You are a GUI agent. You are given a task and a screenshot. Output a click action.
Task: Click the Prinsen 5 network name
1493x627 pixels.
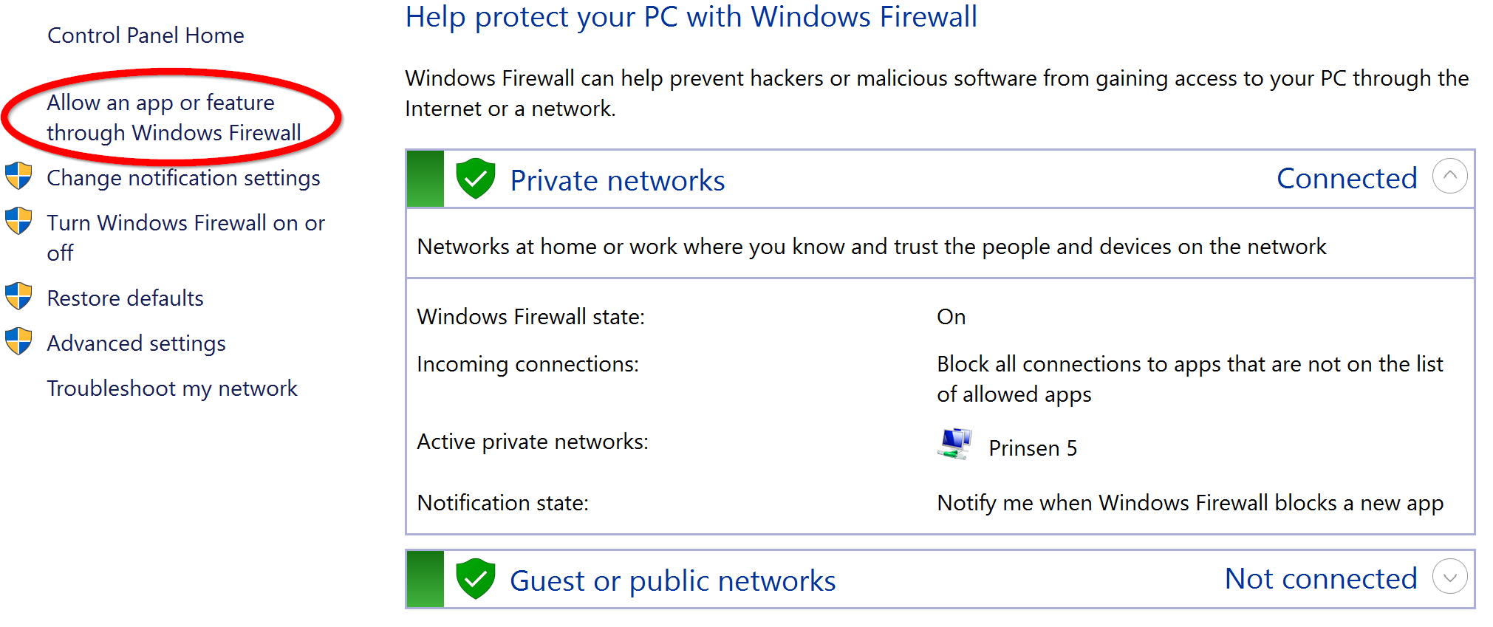click(x=1033, y=448)
